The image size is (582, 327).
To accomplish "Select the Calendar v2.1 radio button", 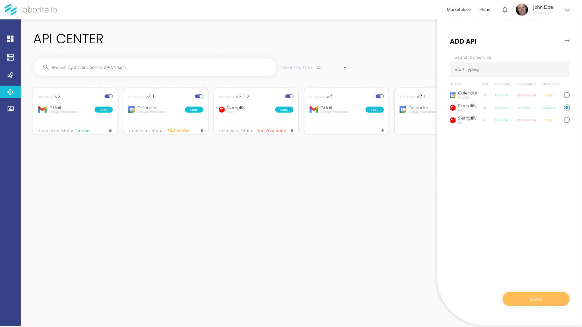I will pyautogui.click(x=567, y=95).
